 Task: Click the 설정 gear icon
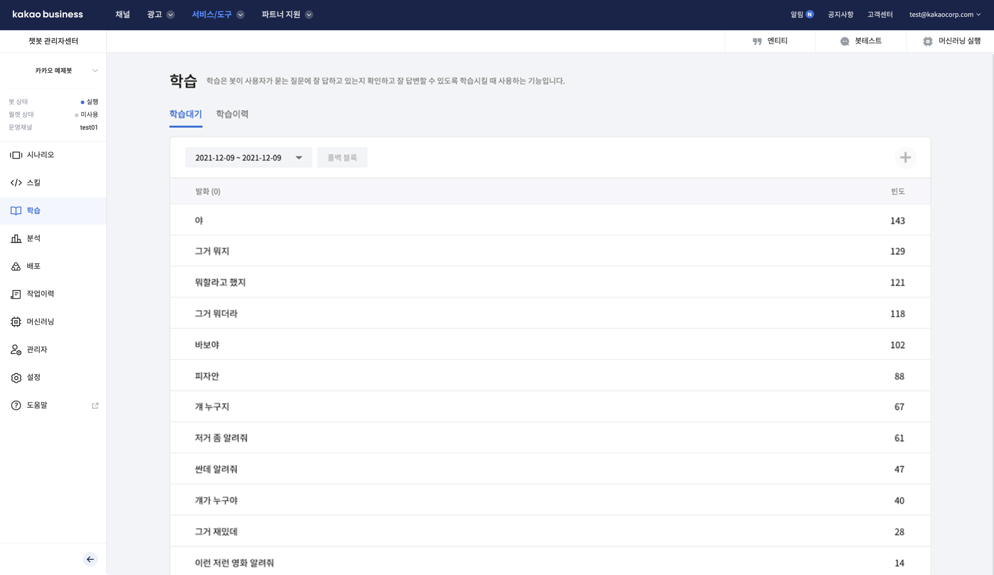pyautogui.click(x=16, y=377)
